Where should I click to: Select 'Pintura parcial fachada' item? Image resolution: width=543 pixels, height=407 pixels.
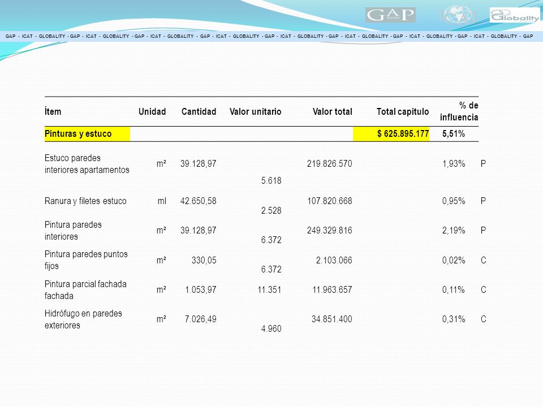(x=85, y=289)
